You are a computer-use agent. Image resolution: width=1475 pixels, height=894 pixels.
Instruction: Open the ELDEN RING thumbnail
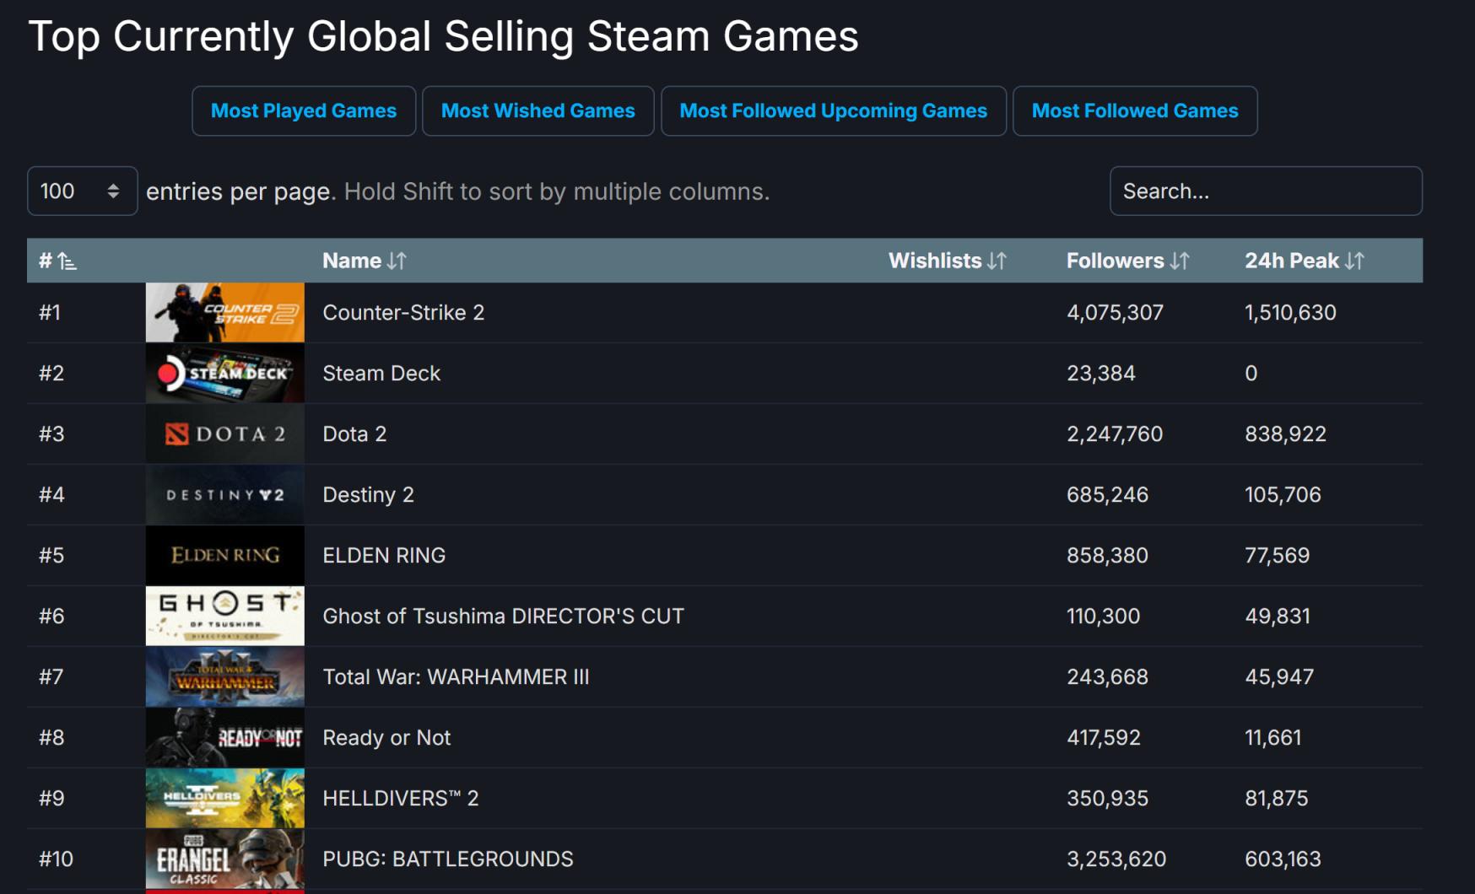tap(224, 555)
